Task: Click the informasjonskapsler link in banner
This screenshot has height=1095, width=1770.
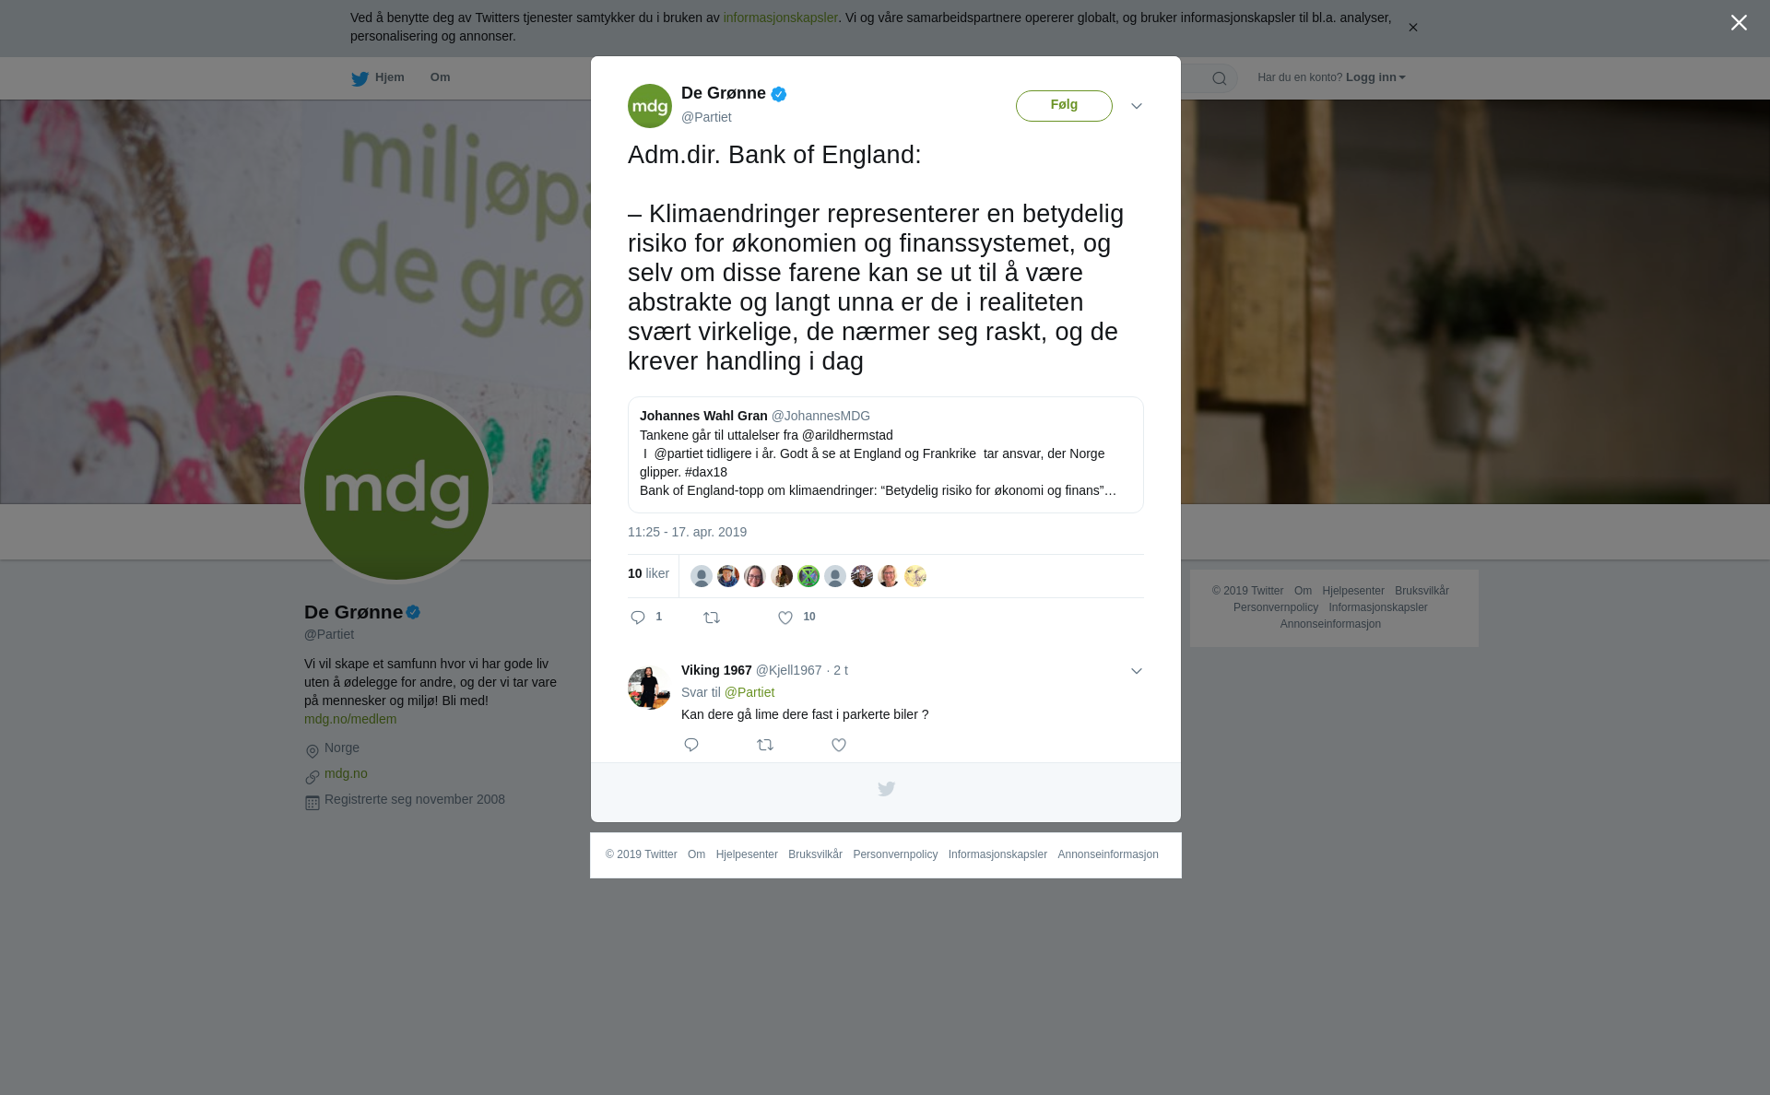Action: tap(780, 18)
